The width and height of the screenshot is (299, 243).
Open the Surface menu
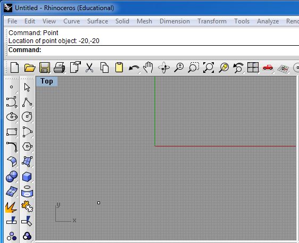[98, 21]
